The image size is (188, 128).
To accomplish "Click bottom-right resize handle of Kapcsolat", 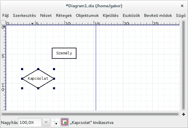I will (54, 88).
